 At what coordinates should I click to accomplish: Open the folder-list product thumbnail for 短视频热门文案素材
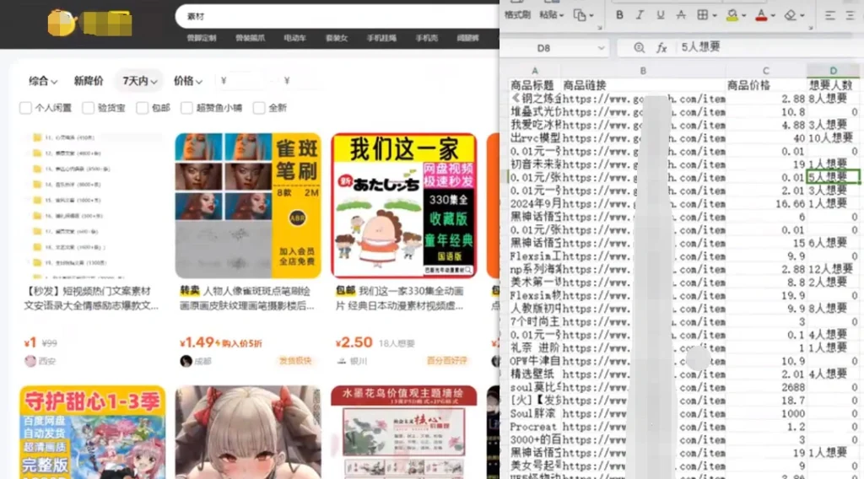tap(92, 206)
